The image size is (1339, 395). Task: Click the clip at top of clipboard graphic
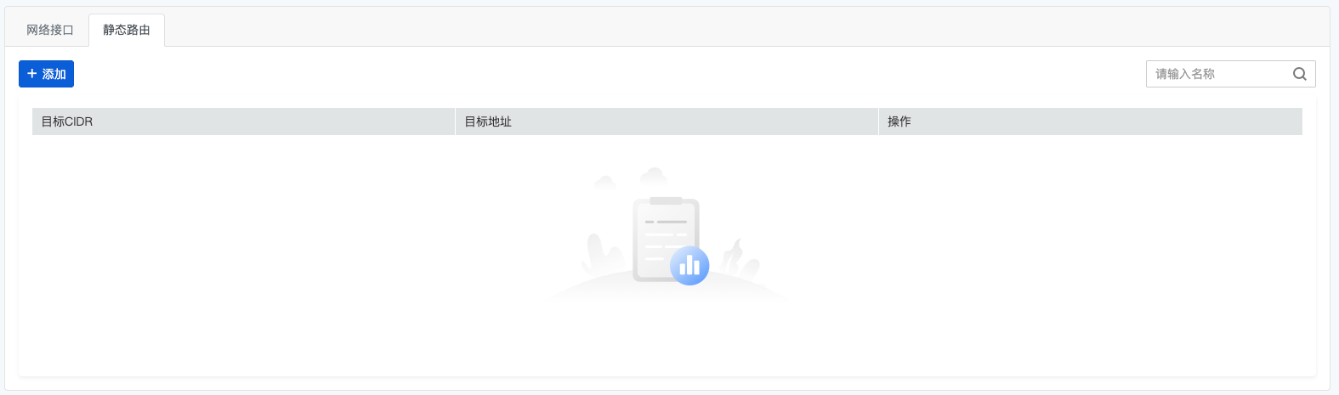tap(666, 200)
